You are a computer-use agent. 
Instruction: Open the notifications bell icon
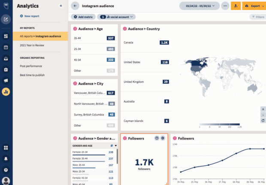(x=6, y=158)
